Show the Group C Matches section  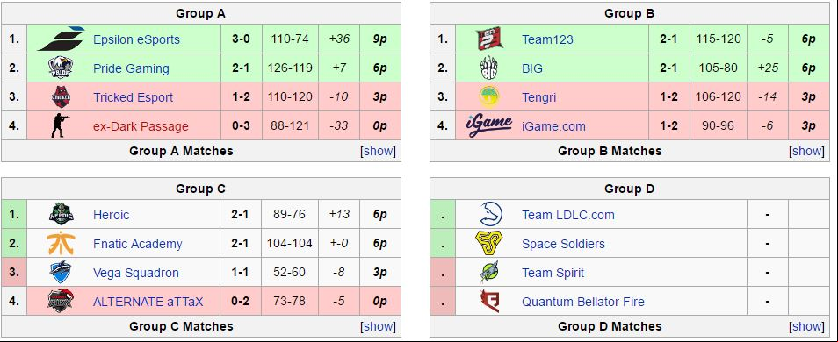click(379, 326)
